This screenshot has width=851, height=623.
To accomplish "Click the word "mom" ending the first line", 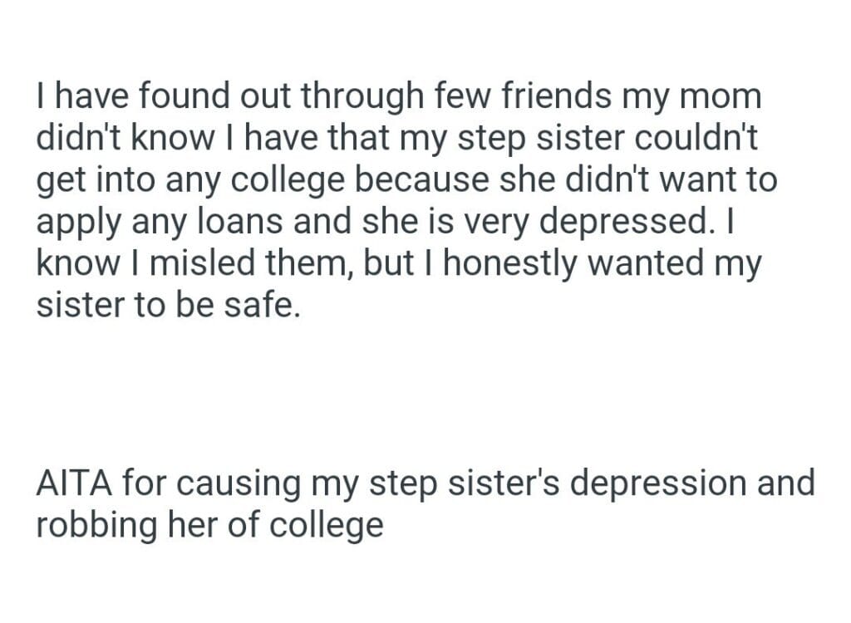I will click(x=722, y=97).
